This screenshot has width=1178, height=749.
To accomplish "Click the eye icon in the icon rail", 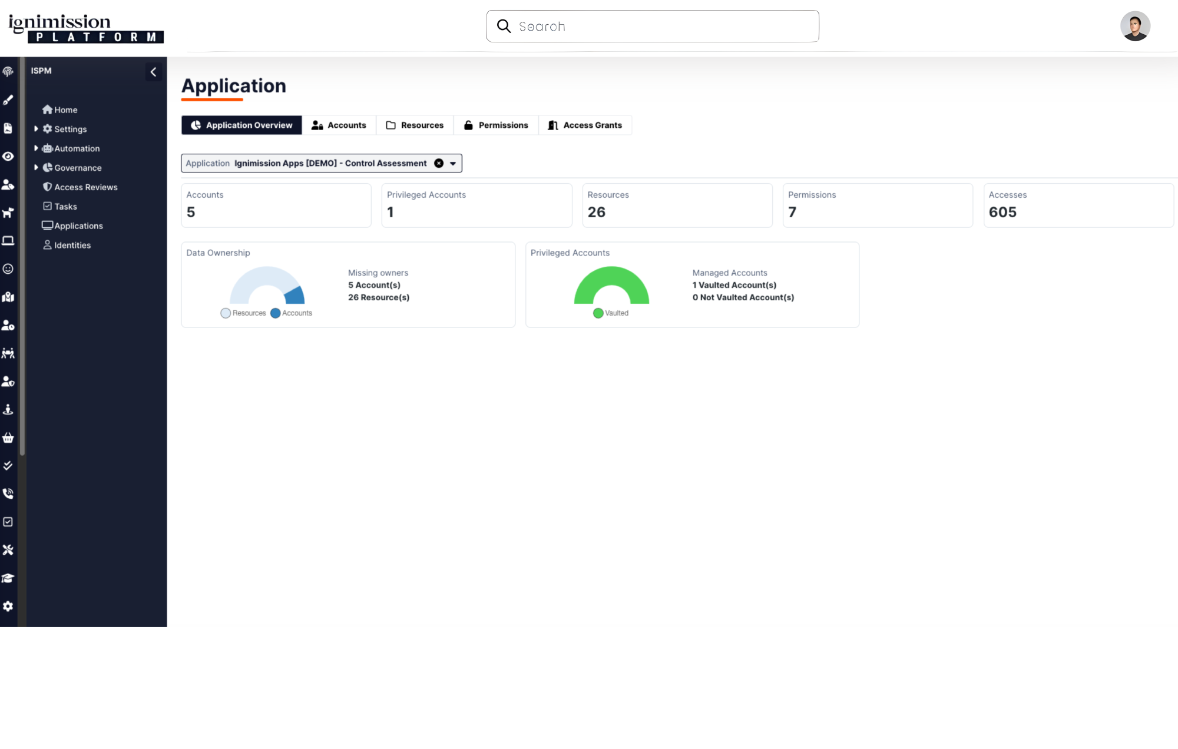I will pos(8,157).
